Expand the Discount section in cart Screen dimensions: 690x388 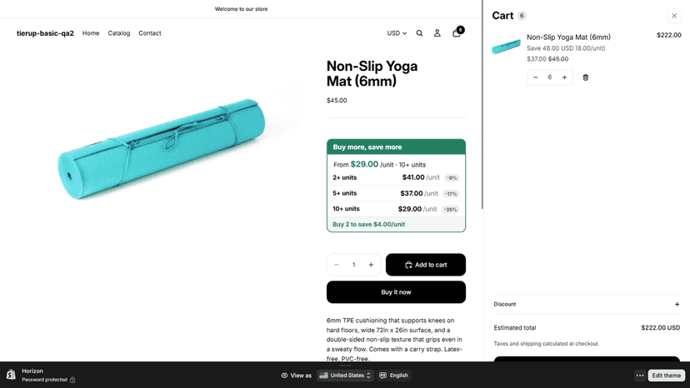[587, 304]
